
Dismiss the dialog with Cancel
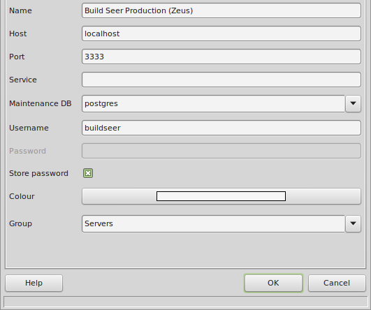tap(337, 283)
